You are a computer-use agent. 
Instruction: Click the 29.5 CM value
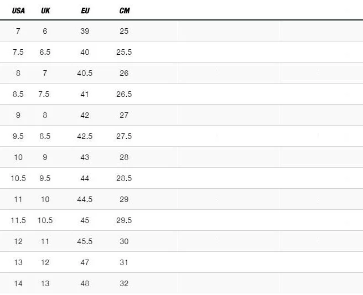click(x=124, y=220)
